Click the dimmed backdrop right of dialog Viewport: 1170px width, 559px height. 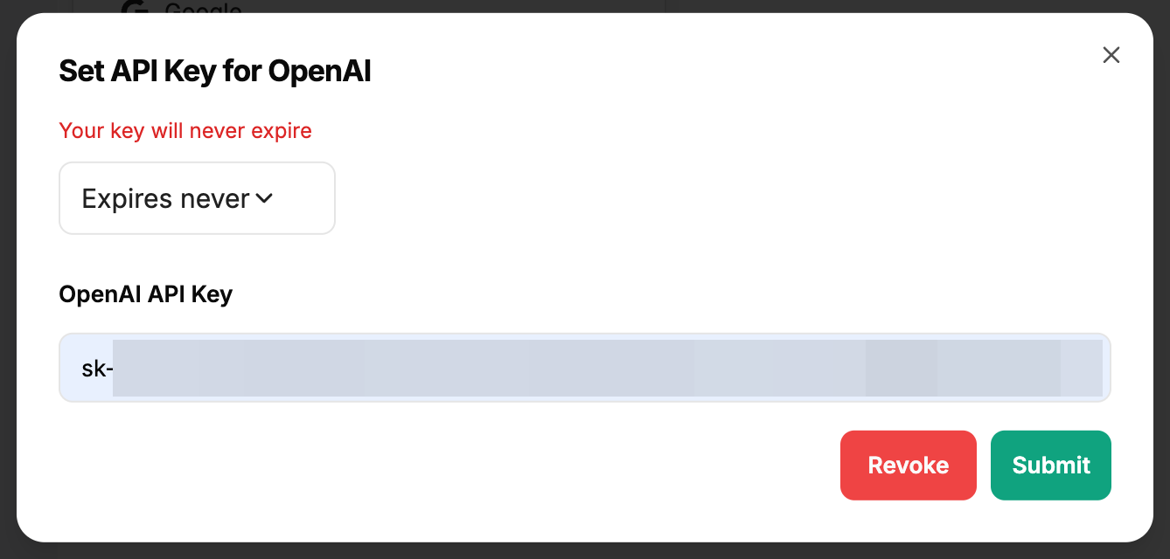1162,279
